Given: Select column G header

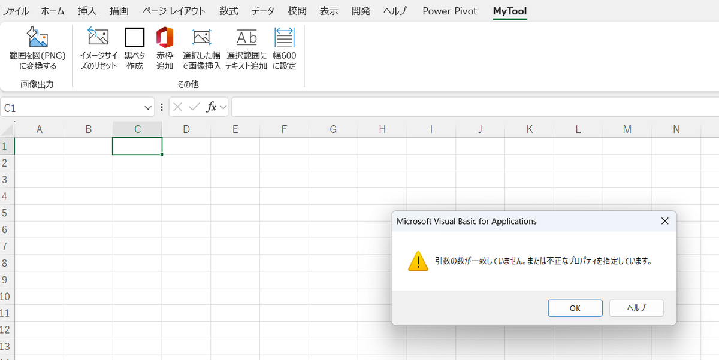Looking at the screenshot, I should coord(333,129).
